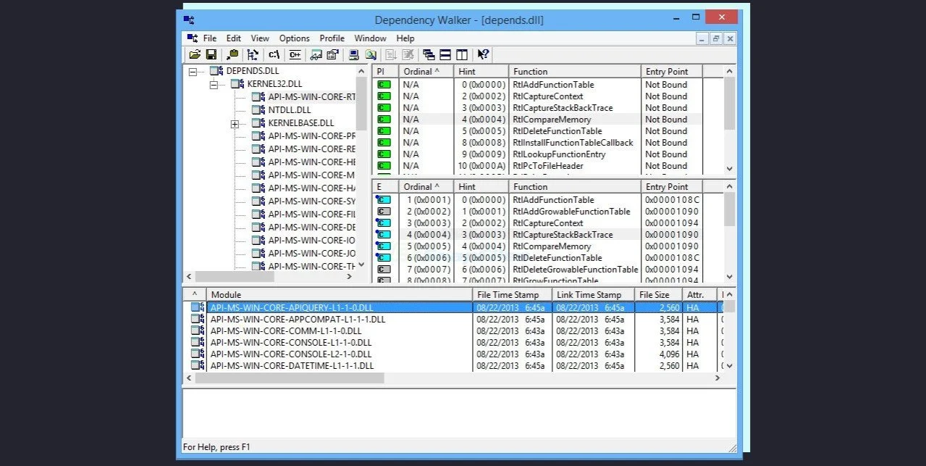Screen dimensions: 926x466
Task: Sort exports by the E column header
Action: point(385,187)
